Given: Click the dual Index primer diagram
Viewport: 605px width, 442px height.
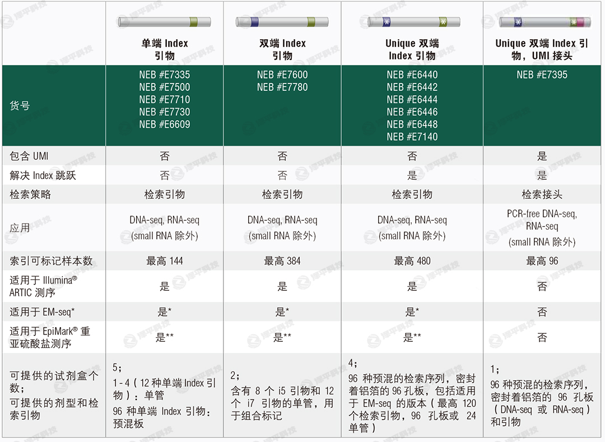Looking at the screenshot, I should point(282,22).
